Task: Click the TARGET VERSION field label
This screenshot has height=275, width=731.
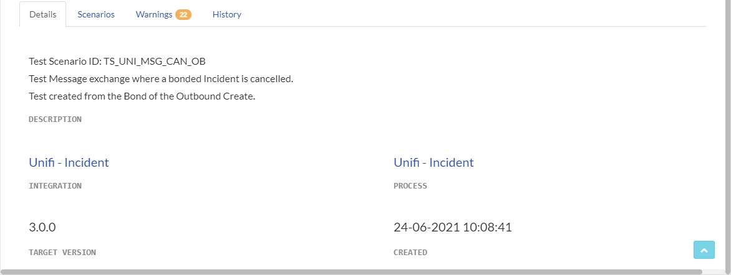Action: click(x=62, y=252)
